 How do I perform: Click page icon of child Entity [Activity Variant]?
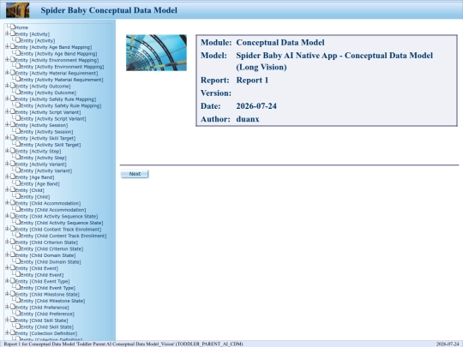[x=18, y=170]
